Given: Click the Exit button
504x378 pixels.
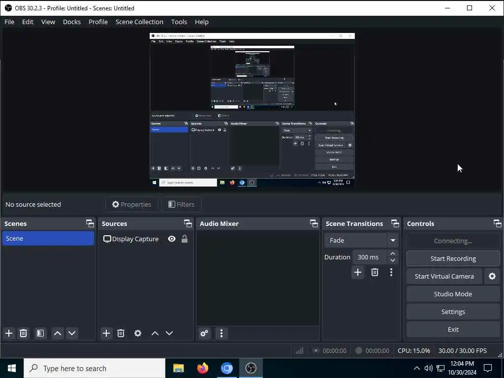Looking at the screenshot, I should click(453, 329).
